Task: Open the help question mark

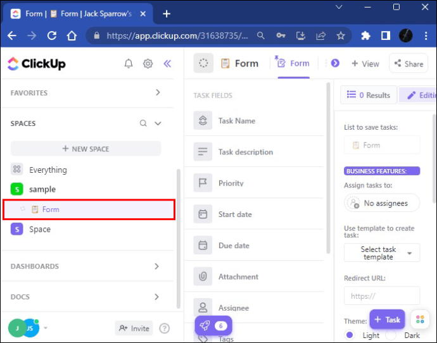Action: [x=165, y=328]
